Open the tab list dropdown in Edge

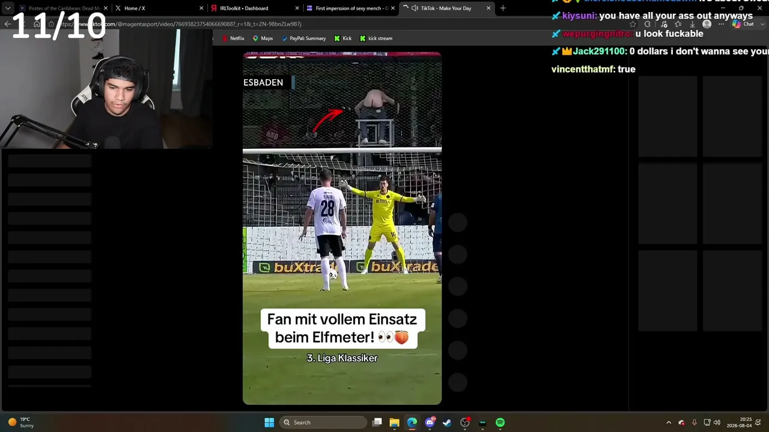click(8, 8)
